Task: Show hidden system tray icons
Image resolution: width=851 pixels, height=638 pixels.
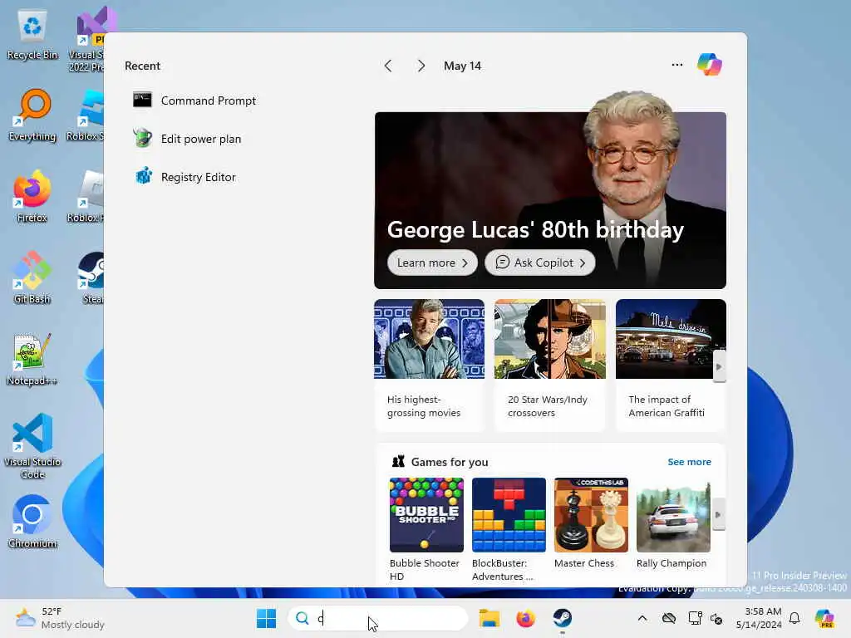Action: tap(642, 618)
